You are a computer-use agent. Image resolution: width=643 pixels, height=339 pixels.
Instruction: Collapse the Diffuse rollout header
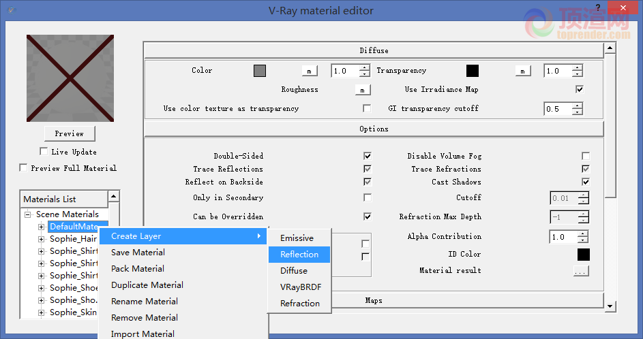click(374, 50)
